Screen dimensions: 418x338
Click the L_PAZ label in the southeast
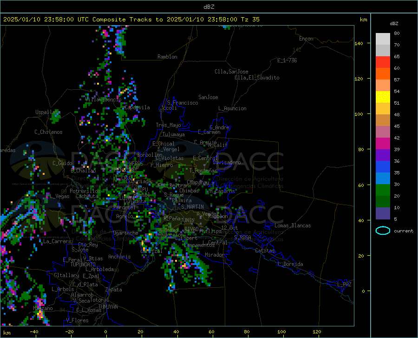tap(344, 285)
